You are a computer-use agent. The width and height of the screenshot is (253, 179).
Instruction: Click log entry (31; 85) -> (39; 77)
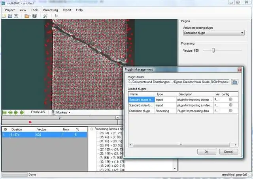(111, 141)
